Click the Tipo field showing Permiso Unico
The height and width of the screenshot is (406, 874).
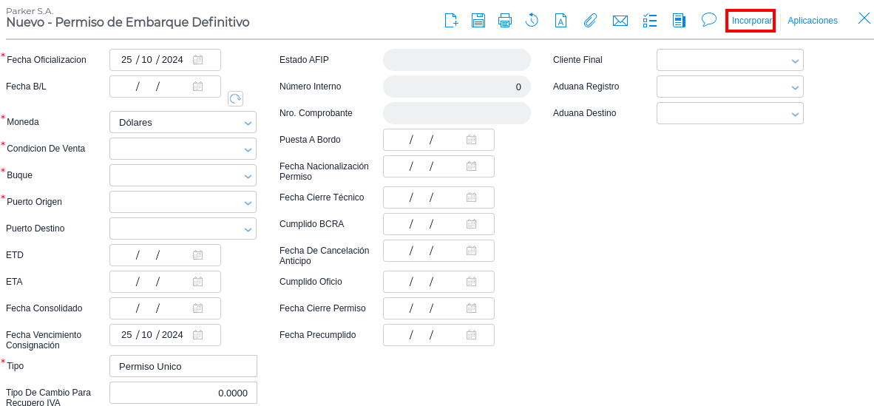183,366
